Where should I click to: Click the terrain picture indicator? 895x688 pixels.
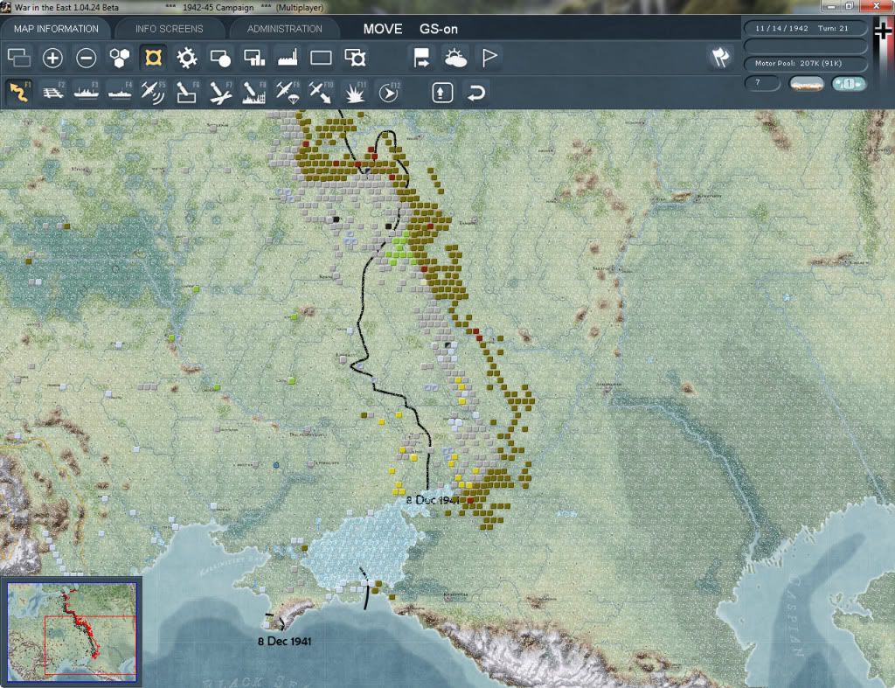coord(806,84)
